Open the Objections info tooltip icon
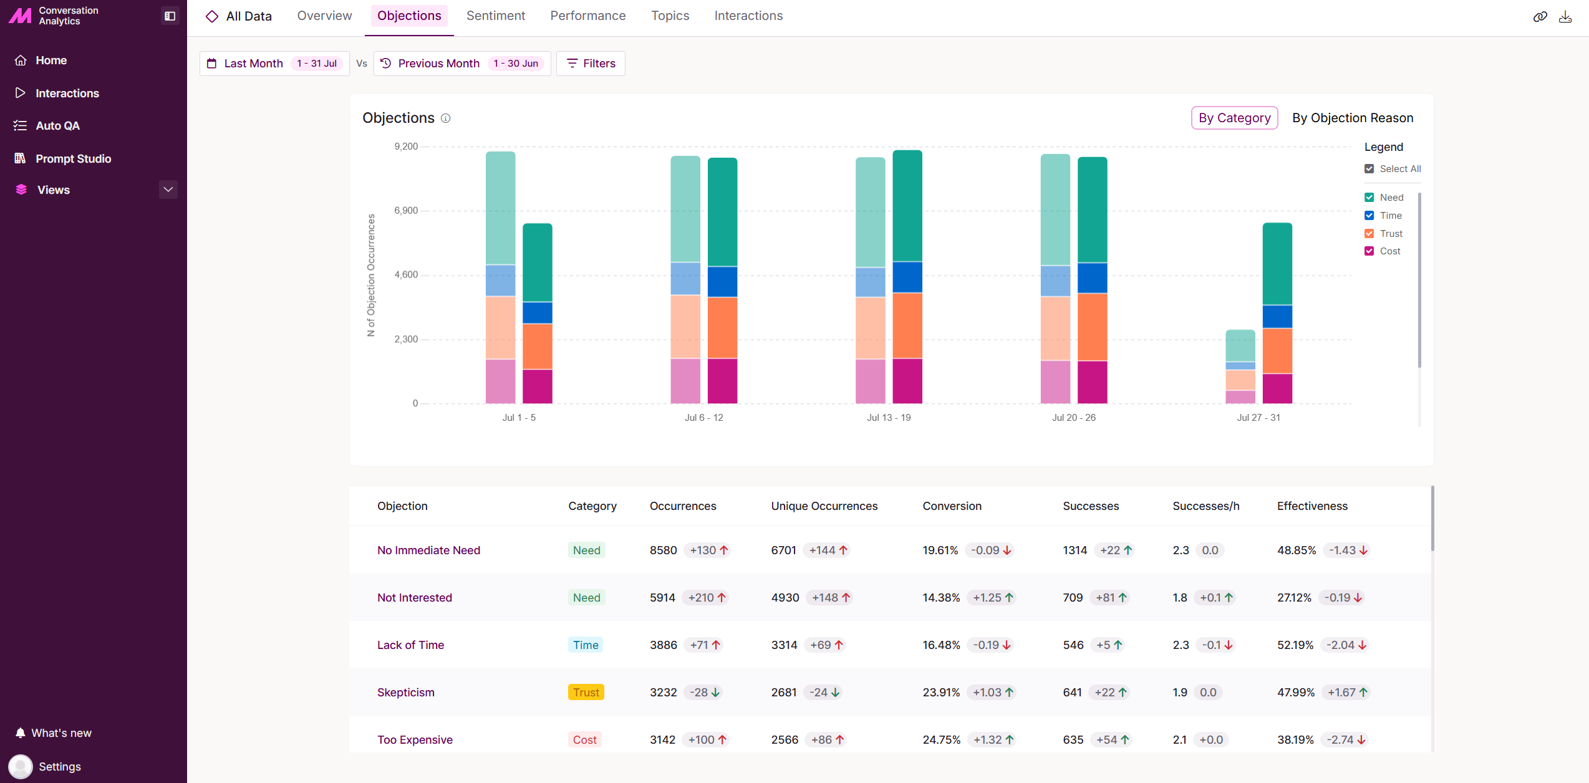The width and height of the screenshot is (1589, 783). (445, 118)
